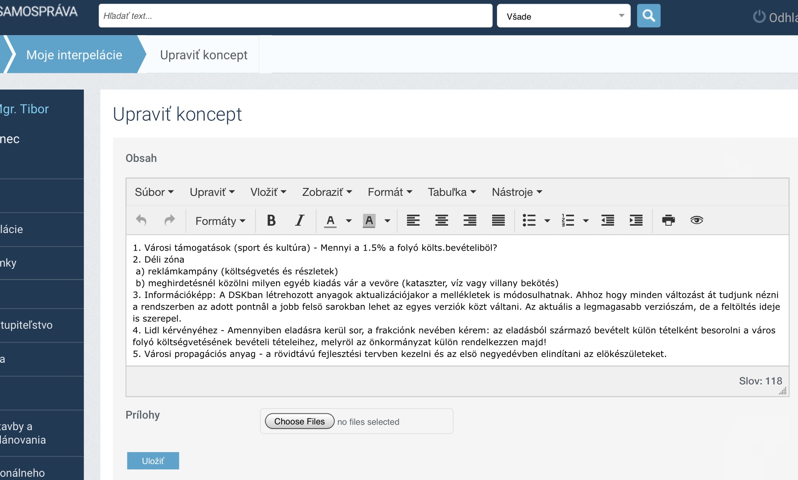Click the 'no files selected' text

point(368,422)
